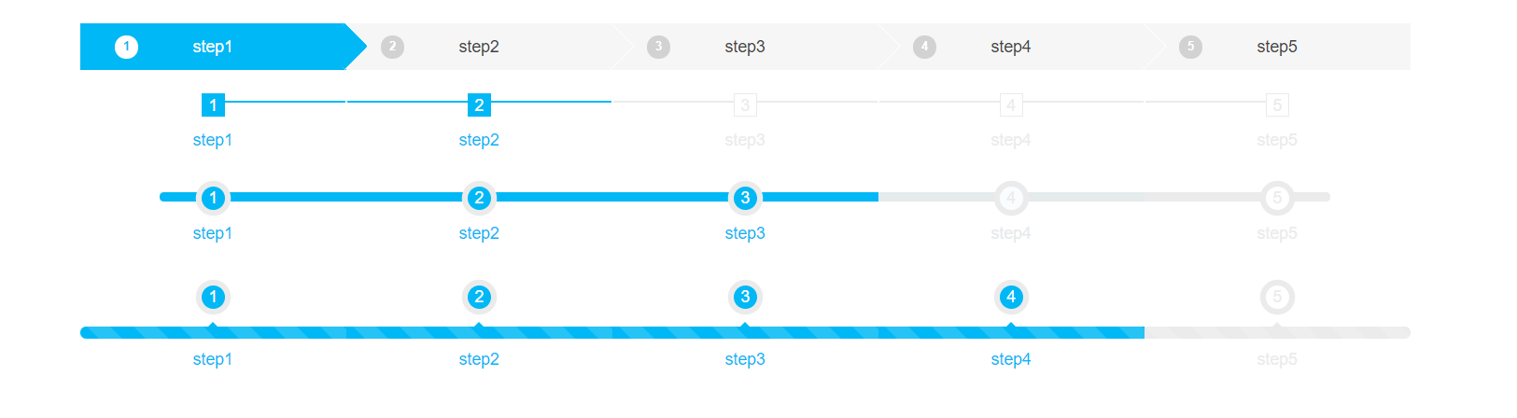
Task: Click step2 in the arrow bar
Action: pyautogui.click(x=479, y=47)
